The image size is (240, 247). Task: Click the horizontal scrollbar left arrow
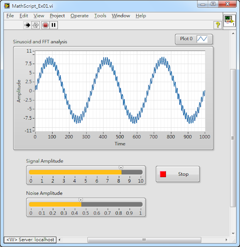[59, 240]
